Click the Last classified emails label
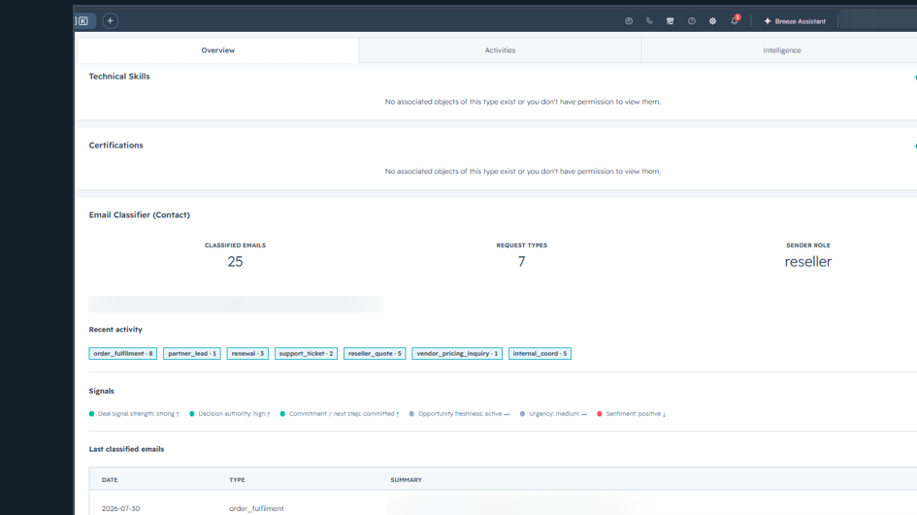 pos(126,449)
